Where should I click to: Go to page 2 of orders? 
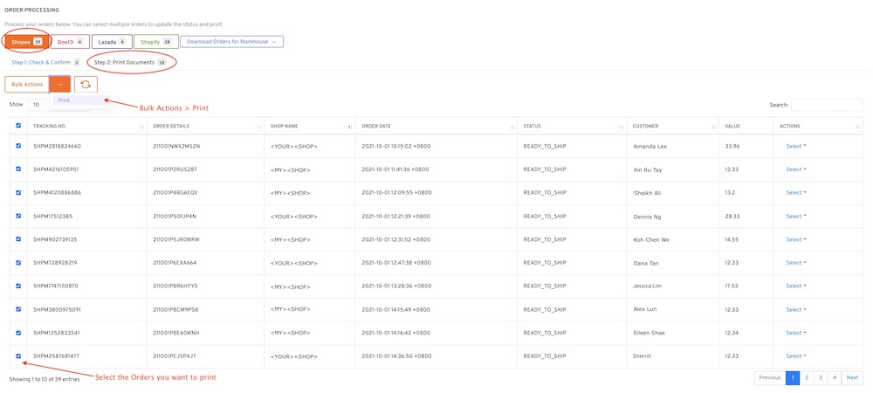pos(807,377)
